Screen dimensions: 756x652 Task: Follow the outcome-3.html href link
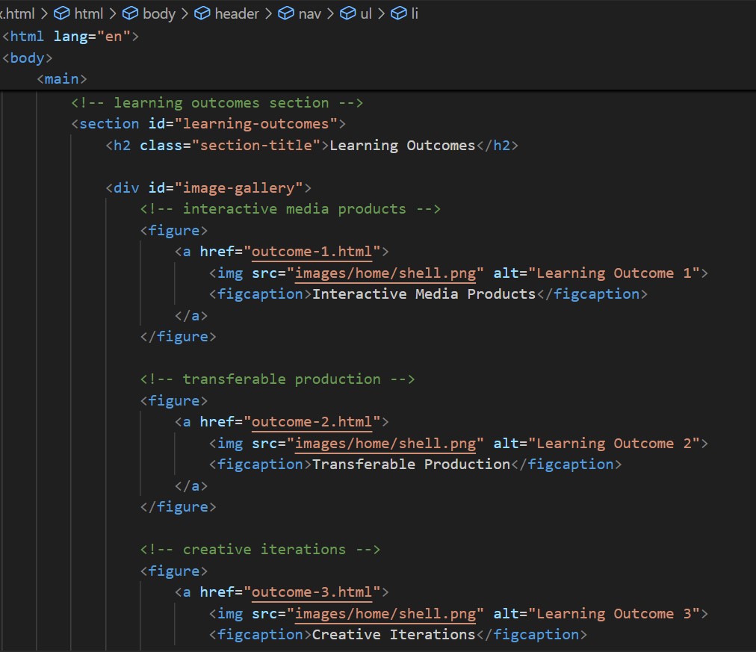[312, 592]
